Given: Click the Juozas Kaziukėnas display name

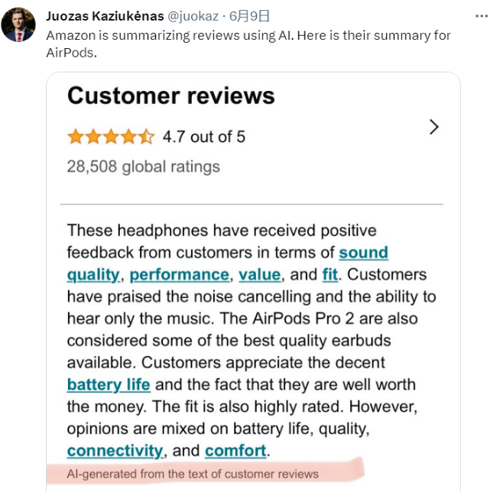Looking at the screenshot, I should (105, 16).
